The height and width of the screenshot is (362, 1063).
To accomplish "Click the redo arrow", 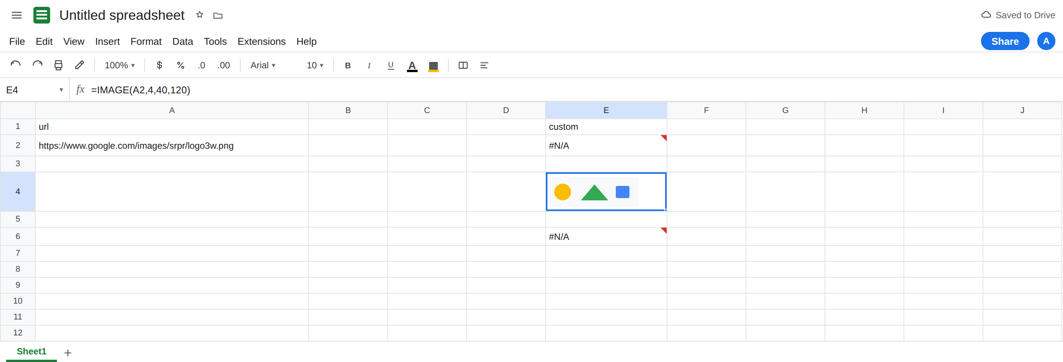I will [37, 65].
